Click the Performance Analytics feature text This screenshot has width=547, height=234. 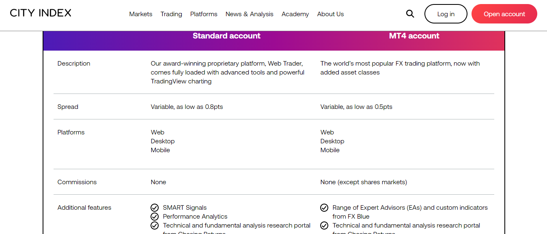[195, 217]
